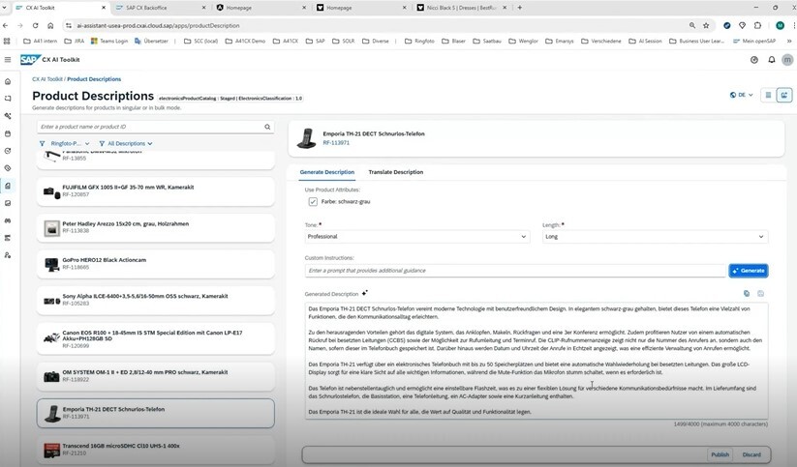Open the user avatar 'm' in app header
This screenshot has width=797, height=467.
click(787, 60)
